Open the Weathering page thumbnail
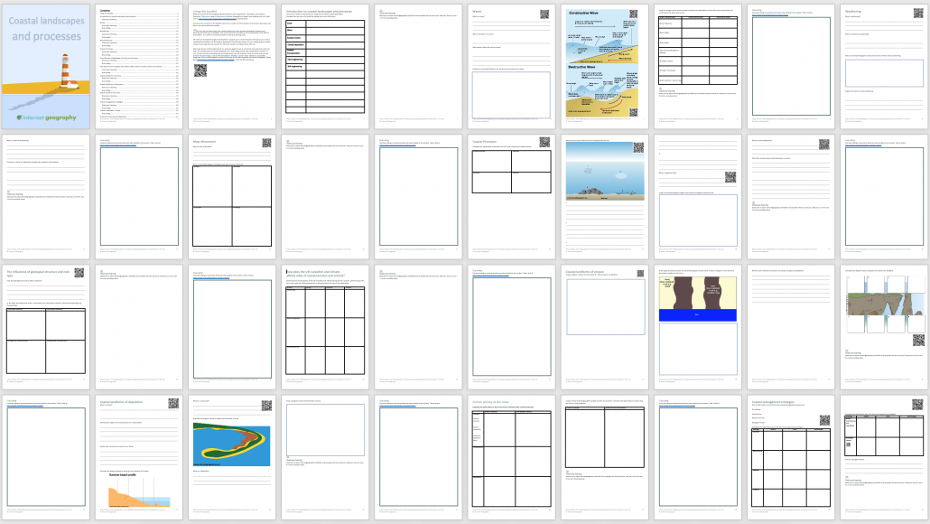The width and height of the screenshot is (930, 524). coord(884,67)
